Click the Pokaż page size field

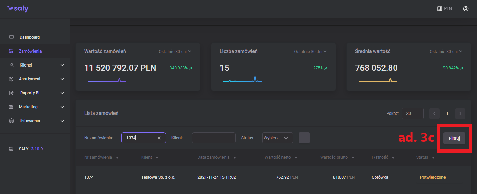pyautogui.click(x=412, y=114)
